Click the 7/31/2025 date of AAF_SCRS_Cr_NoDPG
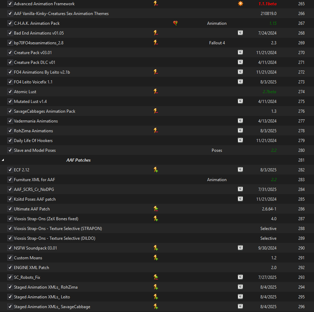The height and width of the screenshot is (312, 314). coord(267,189)
